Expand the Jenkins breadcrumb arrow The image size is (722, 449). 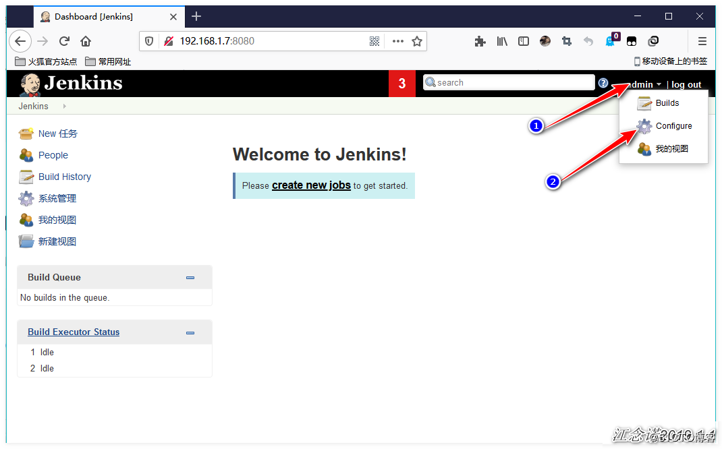tap(65, 107)
